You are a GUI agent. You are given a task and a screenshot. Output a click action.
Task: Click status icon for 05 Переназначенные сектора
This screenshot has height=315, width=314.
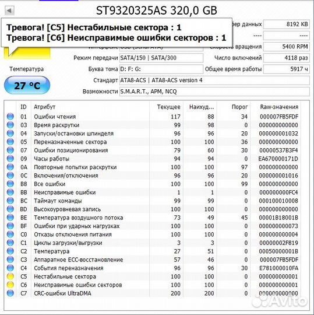click(x=10, y=142)
